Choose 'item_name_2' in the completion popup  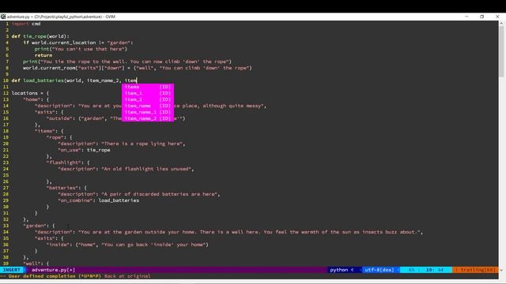click(148, 118)
